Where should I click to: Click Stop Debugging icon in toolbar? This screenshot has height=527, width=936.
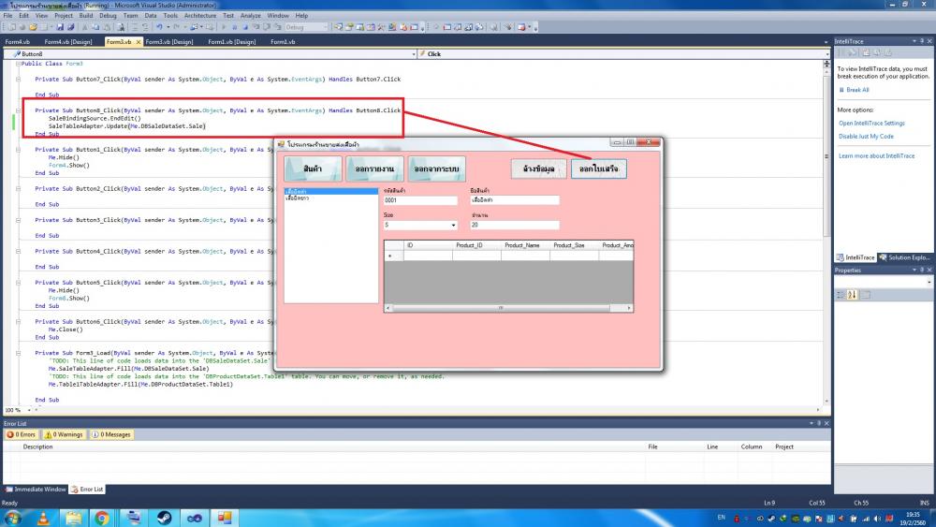(x=244, y=27)
